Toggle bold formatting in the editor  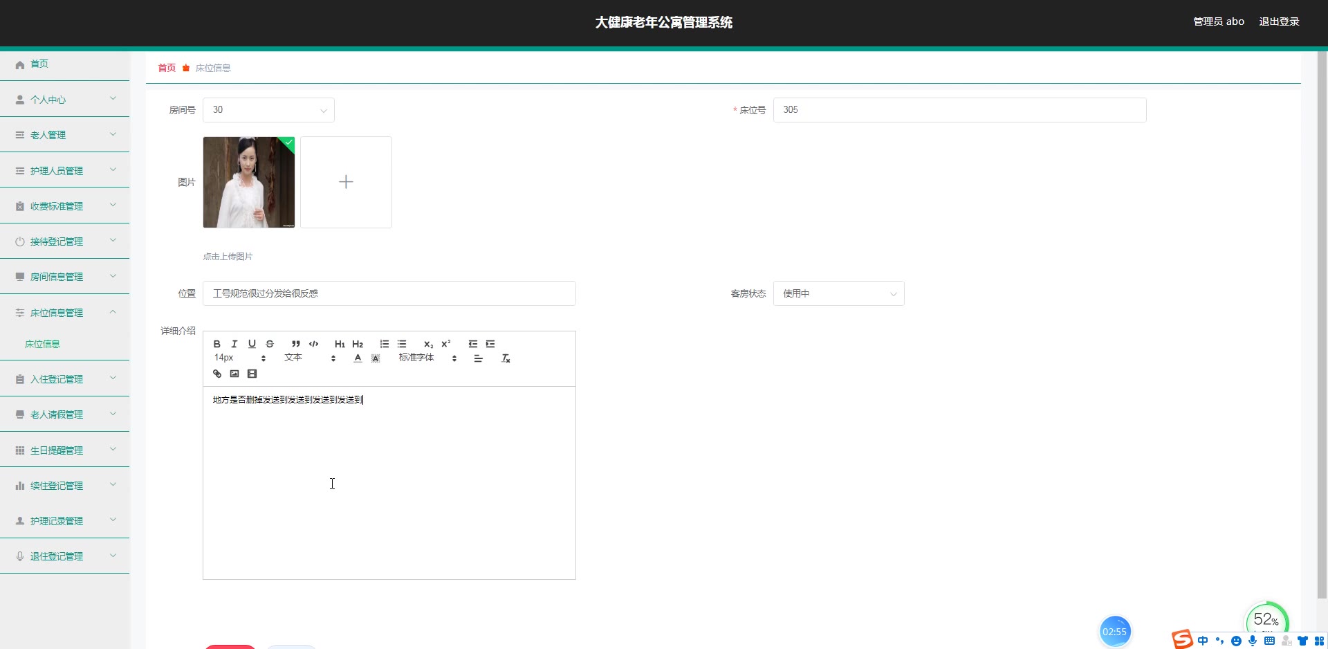pos(217,344)
